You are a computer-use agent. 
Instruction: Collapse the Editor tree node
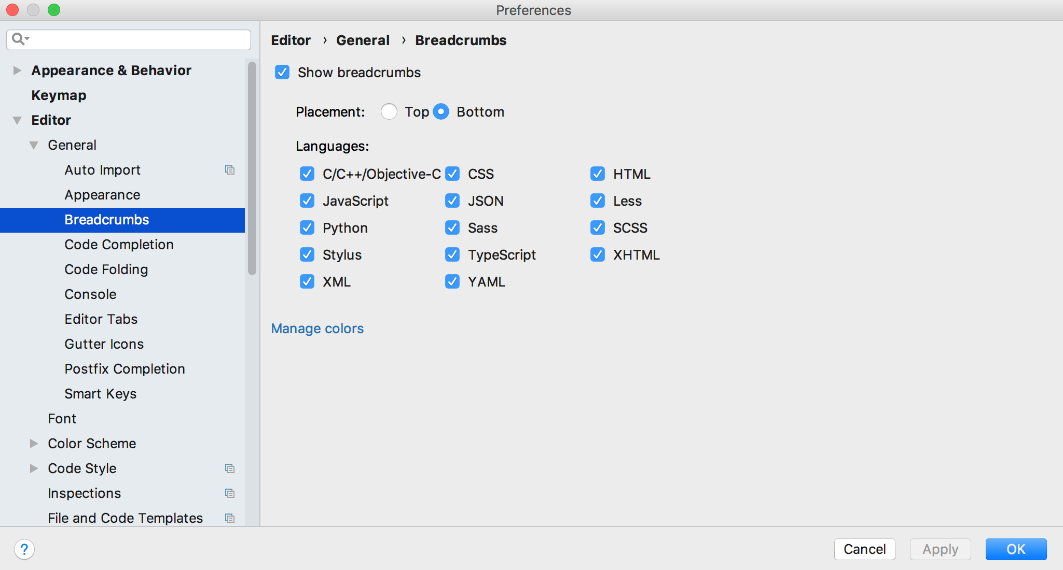17,120
